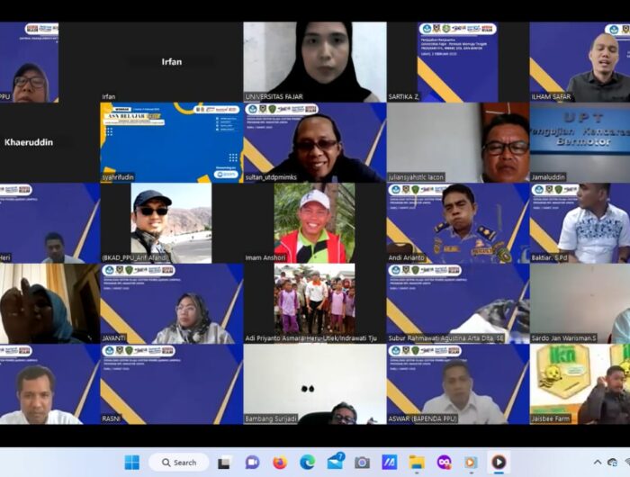
Task: Open the mail app with notification badge
Action: coord(335,462)
